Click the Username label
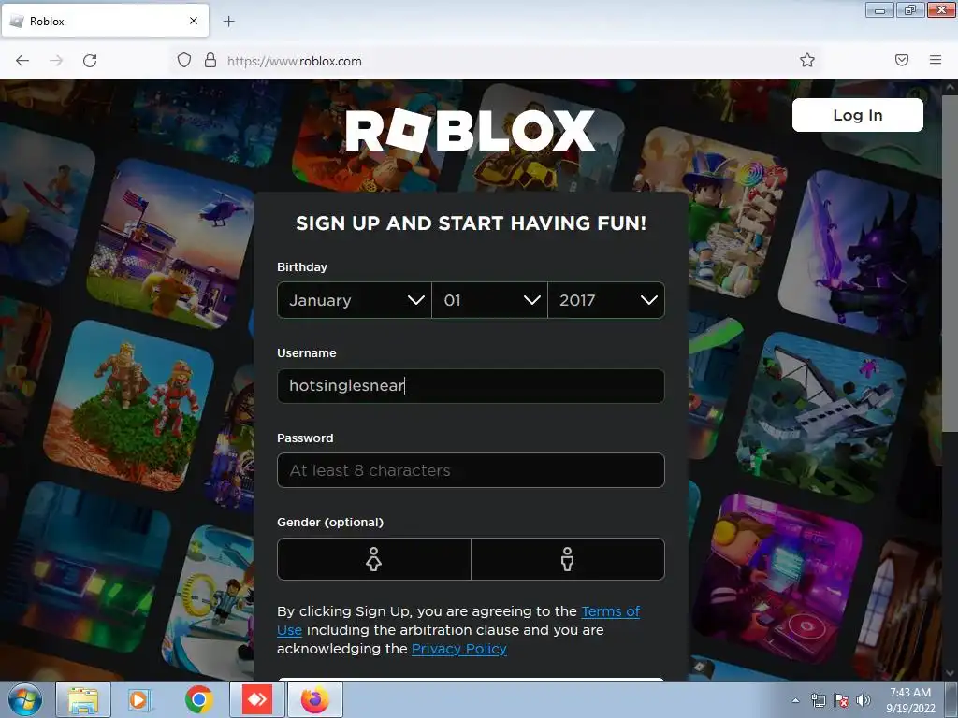958x718 pixels. pos(306,352)
